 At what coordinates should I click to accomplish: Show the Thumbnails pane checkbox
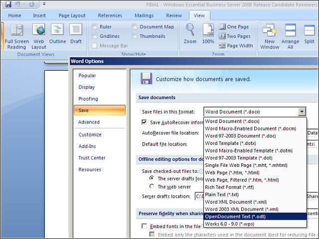click(x=134, y=36)
